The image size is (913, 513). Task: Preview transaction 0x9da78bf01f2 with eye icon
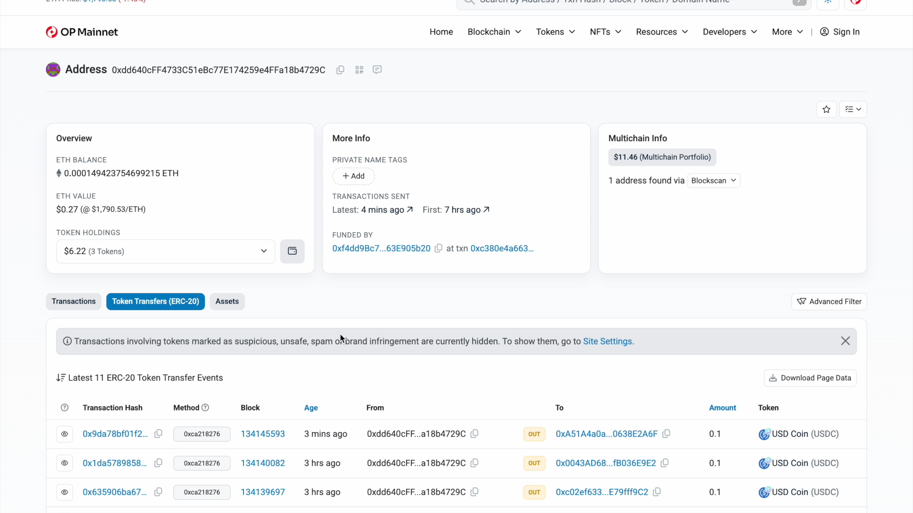[65, 434]
